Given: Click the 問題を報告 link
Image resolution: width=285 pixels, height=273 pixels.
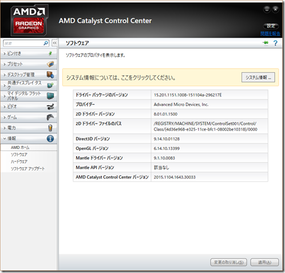Looking at the screenshot, I should [270, 34].
